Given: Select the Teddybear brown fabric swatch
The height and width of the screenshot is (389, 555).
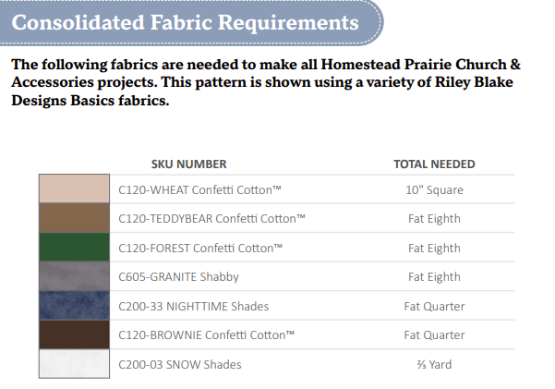Looking at the screenshot, I should pos(75,219).
